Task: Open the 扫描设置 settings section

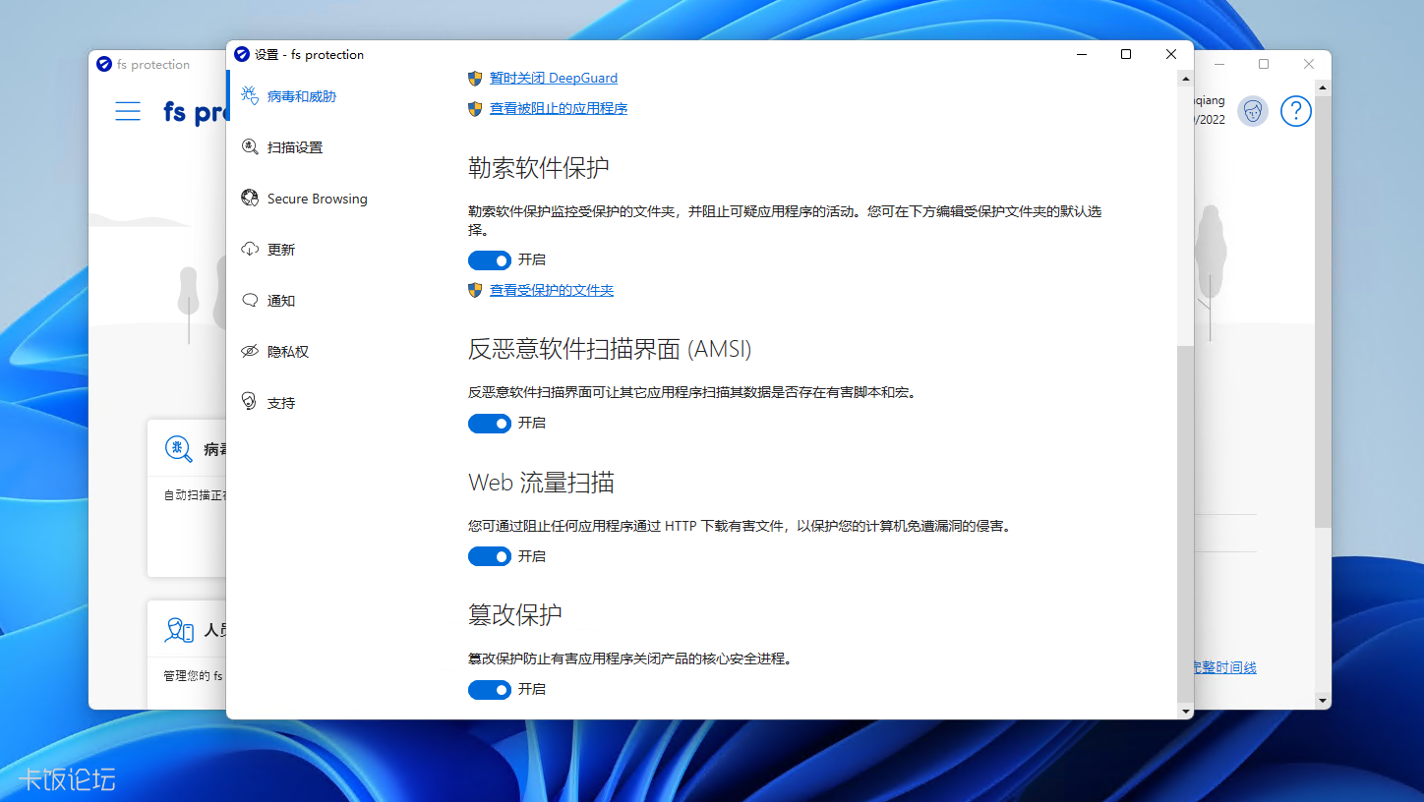Action: point(290,146)
